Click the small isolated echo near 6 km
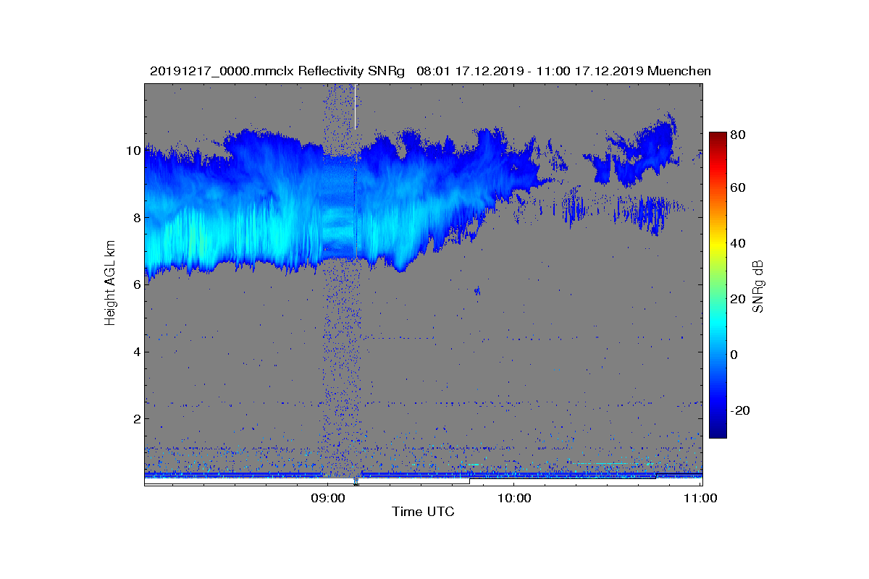This screenshot has width=869, height=579. (x=477, y=291)
